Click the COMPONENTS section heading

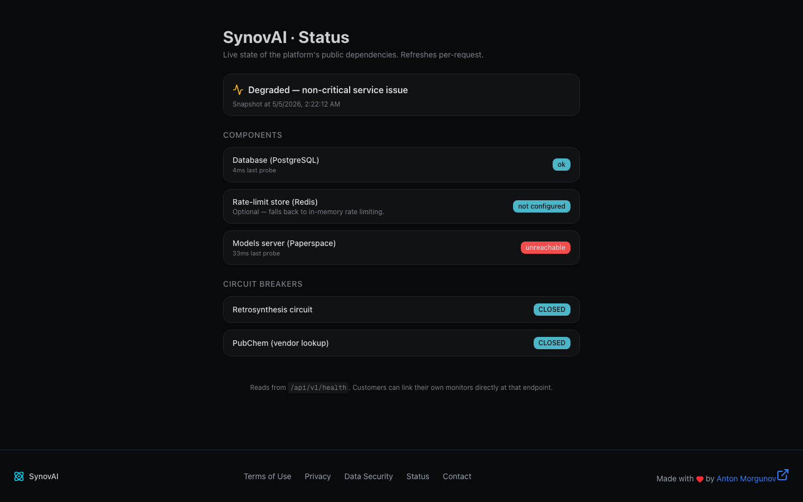[253, 135]
